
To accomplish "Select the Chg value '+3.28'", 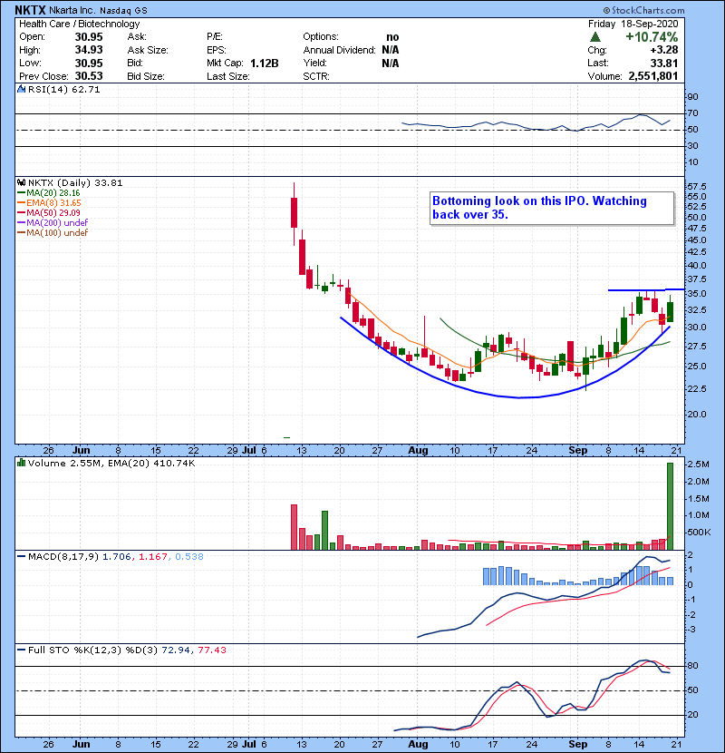I will click(664, 50).
